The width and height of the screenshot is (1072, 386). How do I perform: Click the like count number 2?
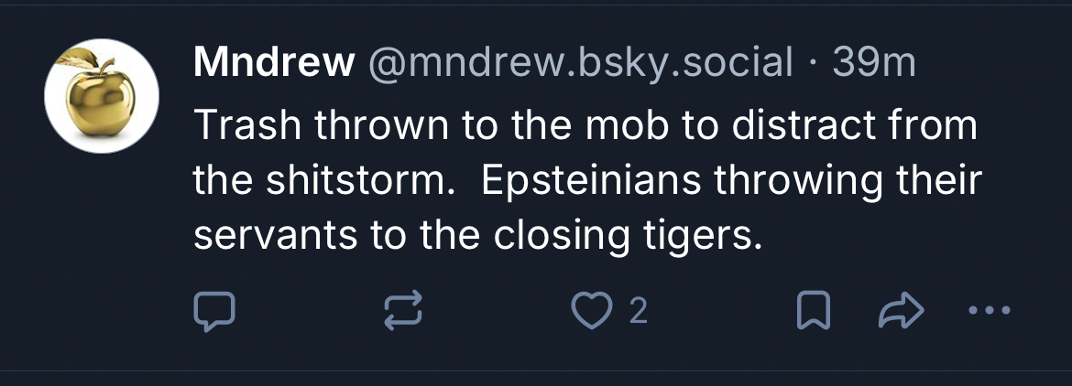(639, 313)
